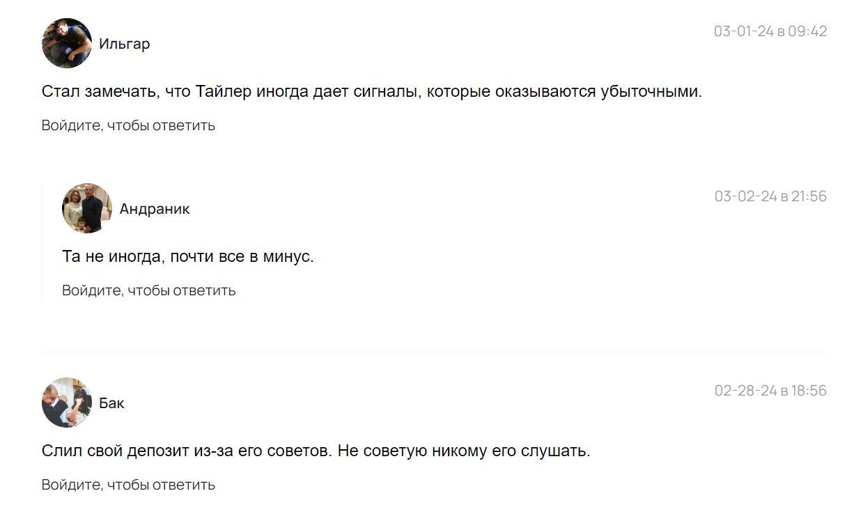Click the vertical thread line beside Андраник's reply
Viewport: 847px width, 514px height.
[42, 242]
